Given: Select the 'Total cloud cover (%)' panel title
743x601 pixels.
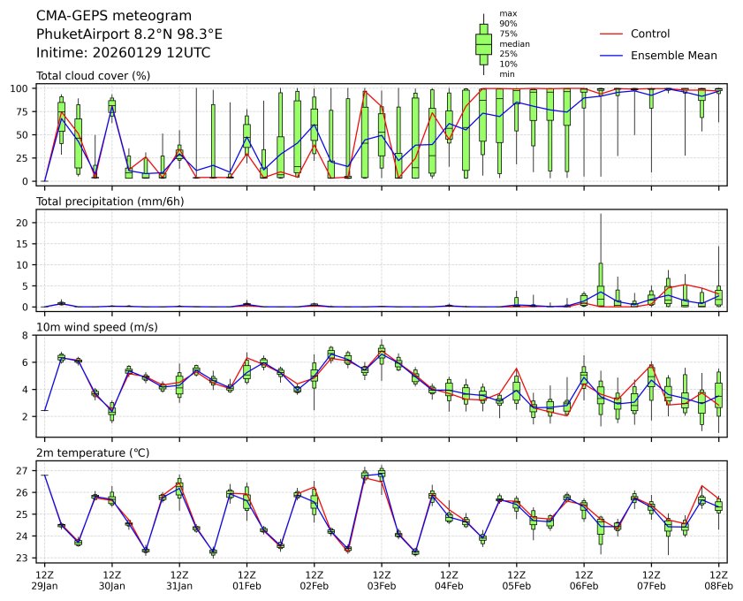Looking at the screenshot, I should tap(93, 75).
